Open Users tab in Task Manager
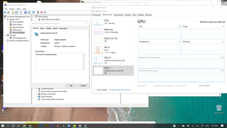 tap(134, 15)
